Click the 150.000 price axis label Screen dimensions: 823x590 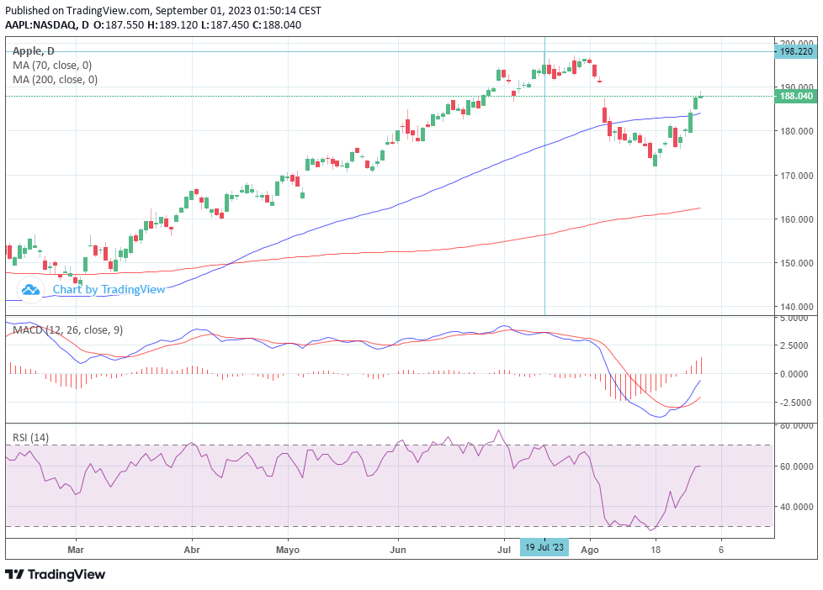(797, 263)
